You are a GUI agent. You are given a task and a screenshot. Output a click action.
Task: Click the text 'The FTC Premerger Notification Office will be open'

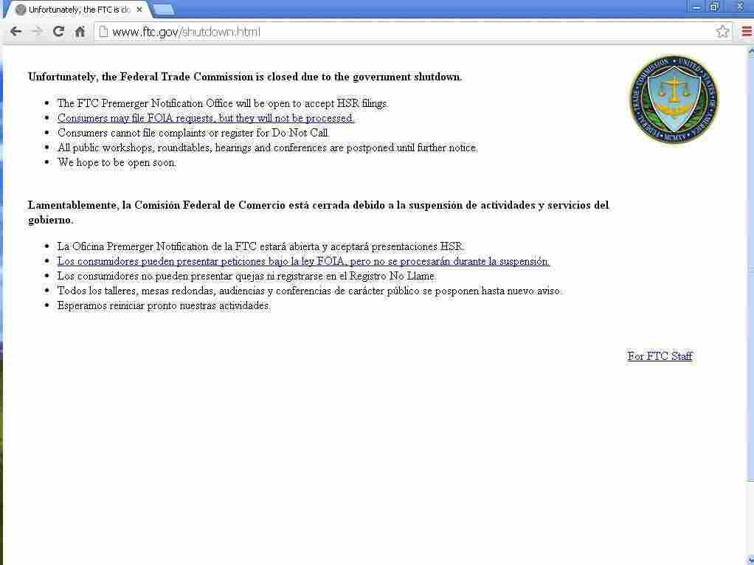point(223,103)
